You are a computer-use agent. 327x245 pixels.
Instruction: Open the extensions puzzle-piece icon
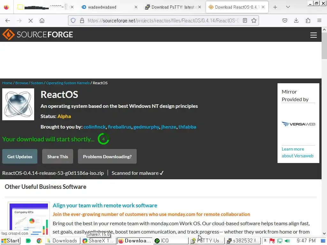pyautogui.click(x=308, y=20)
